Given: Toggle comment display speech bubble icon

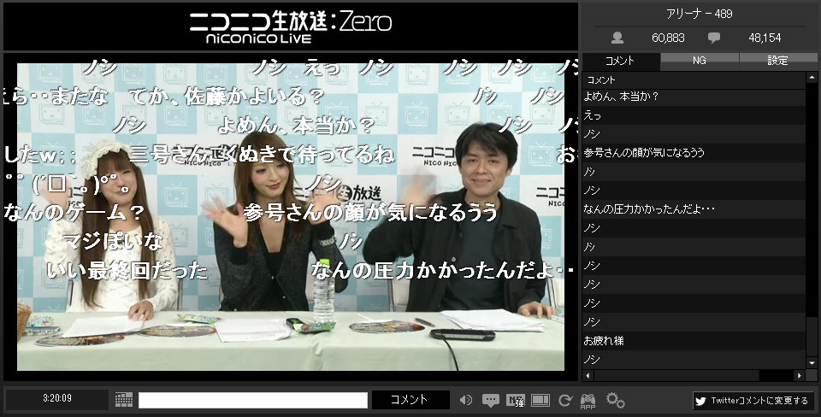Looking at the screenshot, I should pyautogui.click(x=490, y=401).
